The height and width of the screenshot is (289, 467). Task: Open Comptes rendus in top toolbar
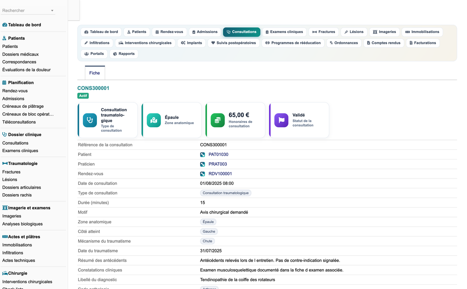[383, 43]
